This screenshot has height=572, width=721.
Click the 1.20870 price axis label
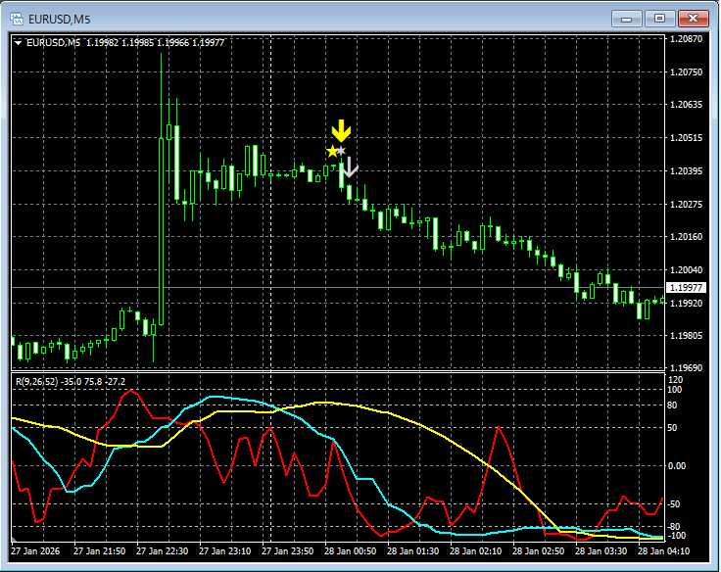pyautogui.click(x=685, y=39)
